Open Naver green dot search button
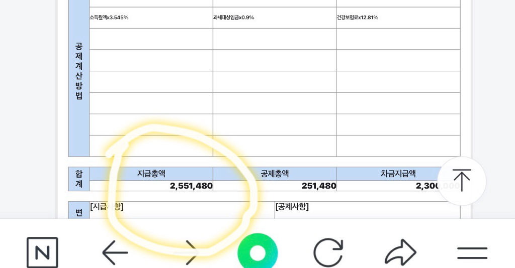The image size is (515, 268). pyautogui.click(x=257, y=252)
